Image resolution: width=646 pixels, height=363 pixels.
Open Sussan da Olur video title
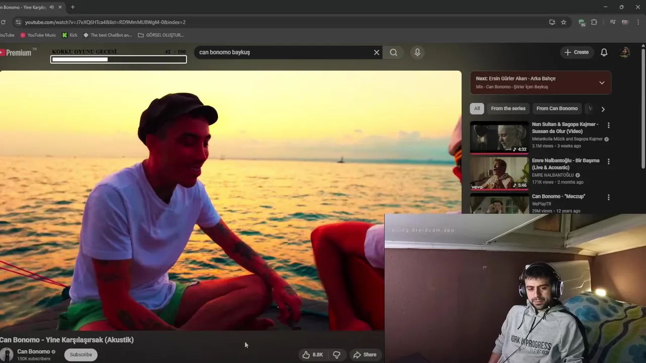click(565, 128)
